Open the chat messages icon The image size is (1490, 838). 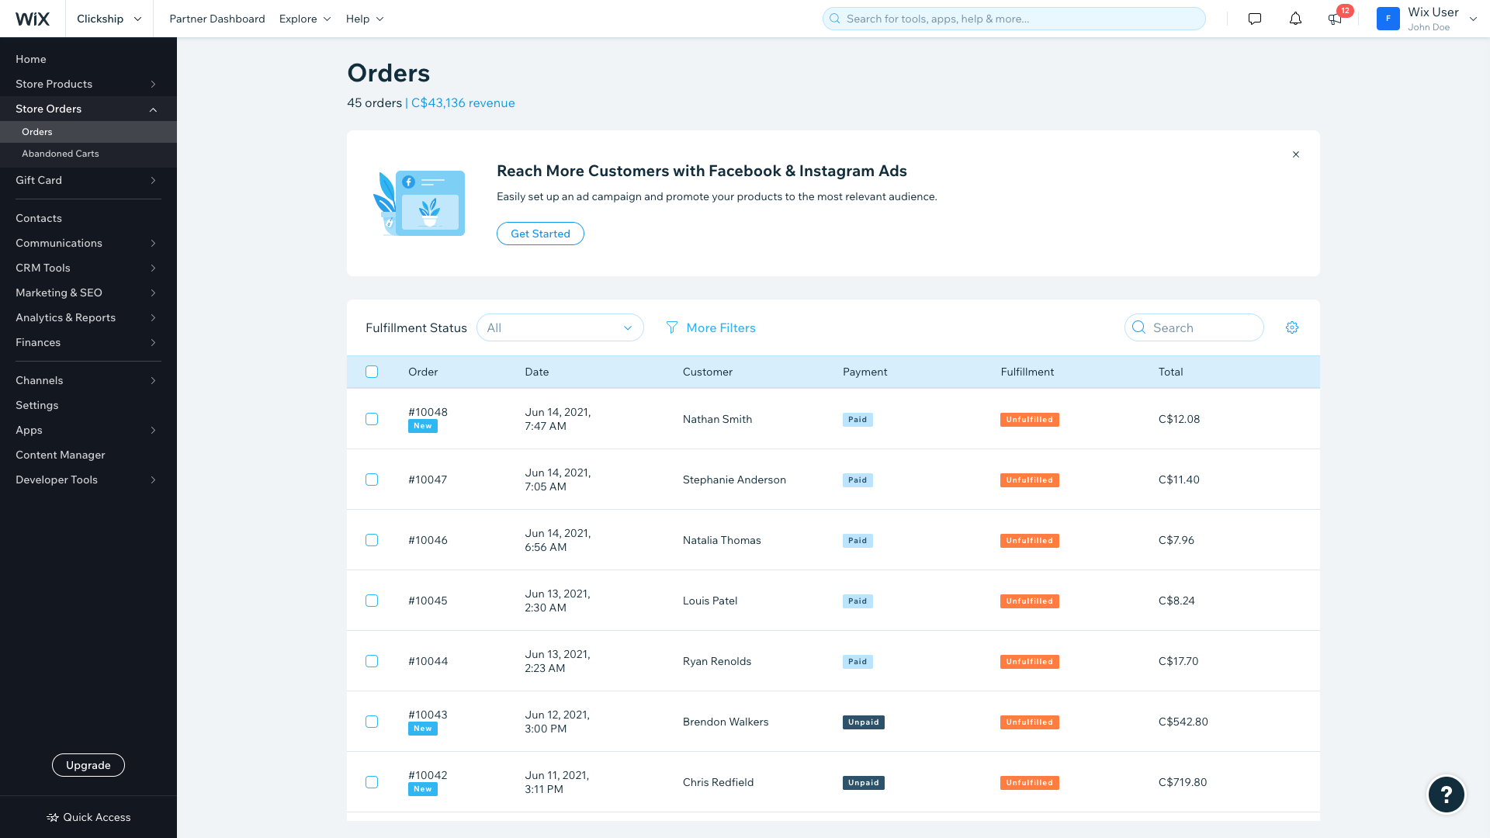[1254, 19]
